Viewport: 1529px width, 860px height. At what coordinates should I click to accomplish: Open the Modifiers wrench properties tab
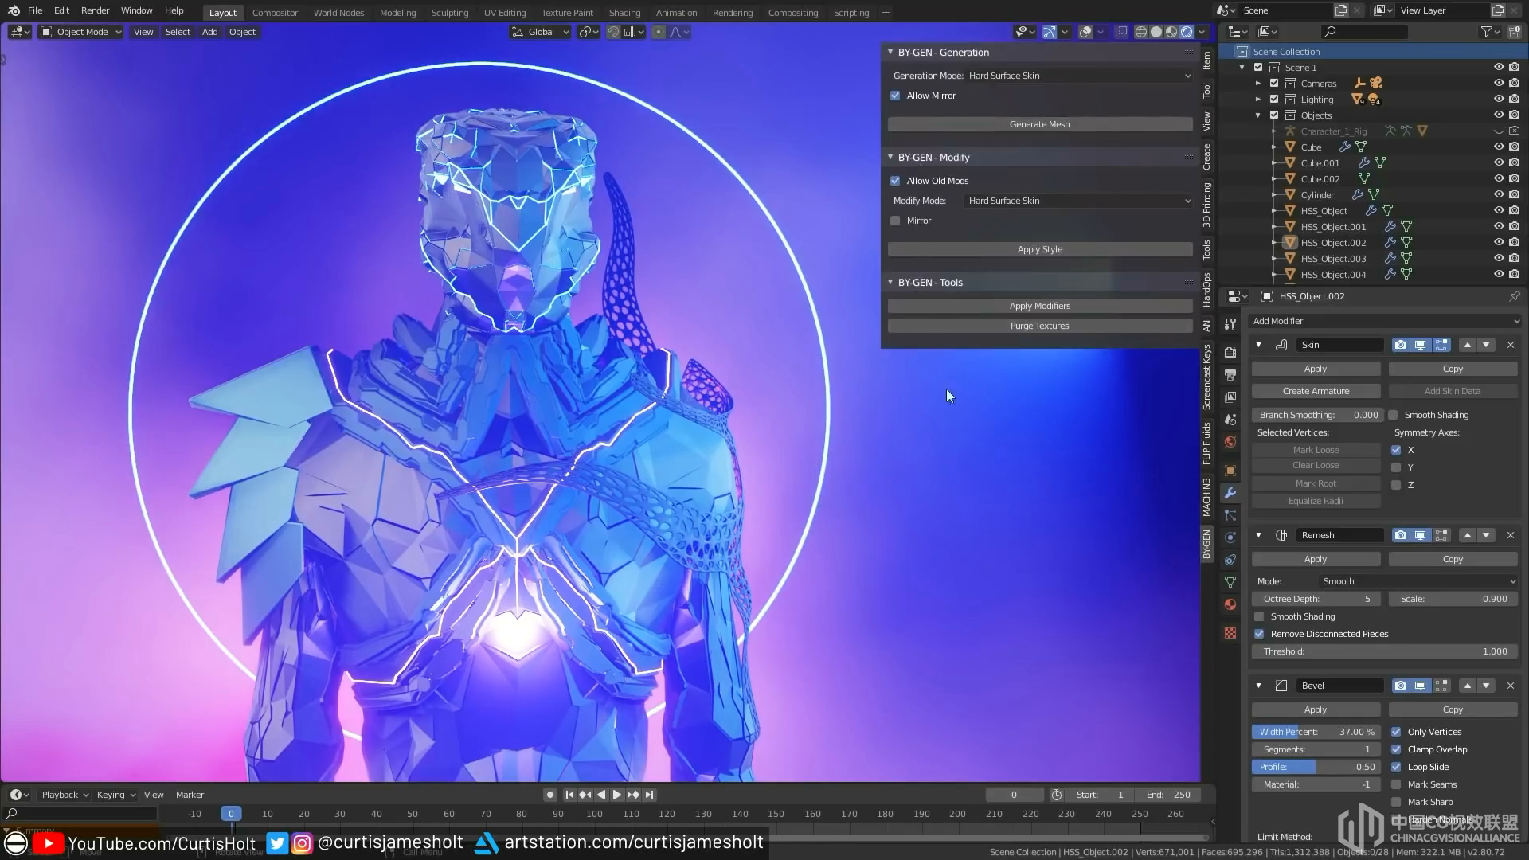click(x=1230, y=493)
